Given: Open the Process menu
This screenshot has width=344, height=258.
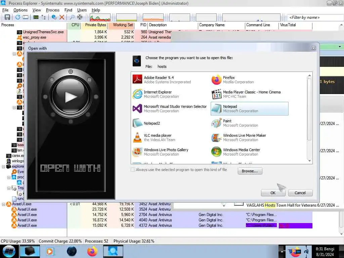Looking at the screenshot, I should [x=53, y=10].
